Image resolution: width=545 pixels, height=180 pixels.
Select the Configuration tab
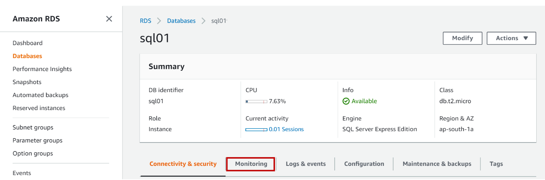point(364,164)
